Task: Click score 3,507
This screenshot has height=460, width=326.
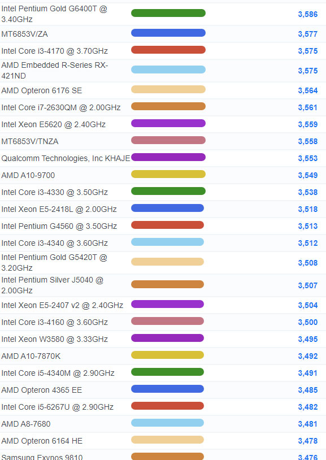Action: click(308, 285)
